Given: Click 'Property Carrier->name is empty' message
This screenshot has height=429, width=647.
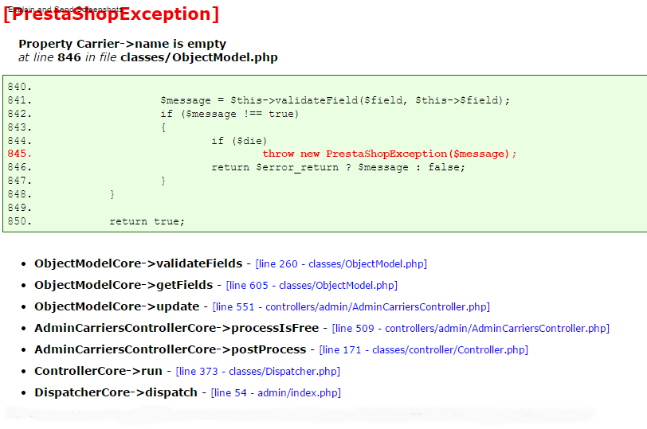Looking at the screenshot, I should pyautogui.click(x=123, y=44).
